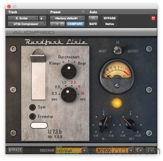Click the bottom-left BYPASS button
163x161 pixels.
(x=15, y=150)
